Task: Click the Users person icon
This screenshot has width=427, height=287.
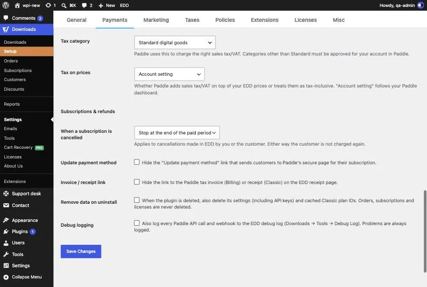Action: pyautogui.click(x=6, y=243)
